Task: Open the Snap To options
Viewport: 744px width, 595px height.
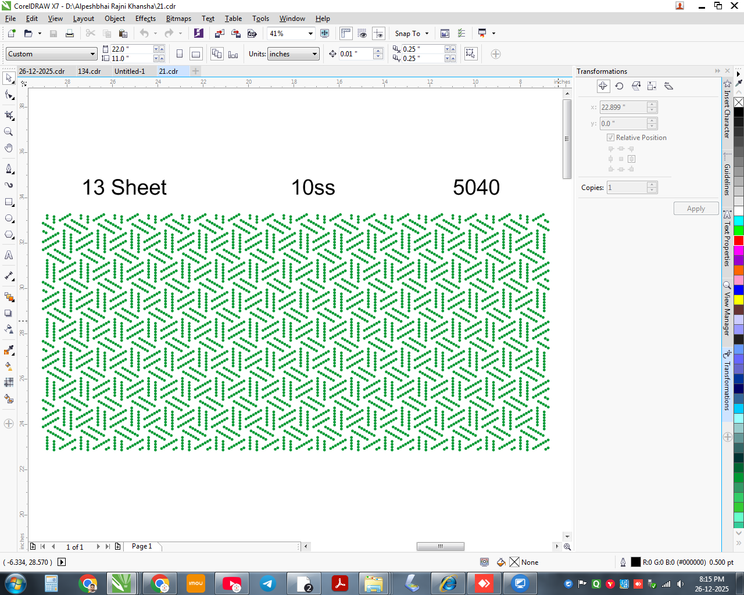Action: click(412, 34)
